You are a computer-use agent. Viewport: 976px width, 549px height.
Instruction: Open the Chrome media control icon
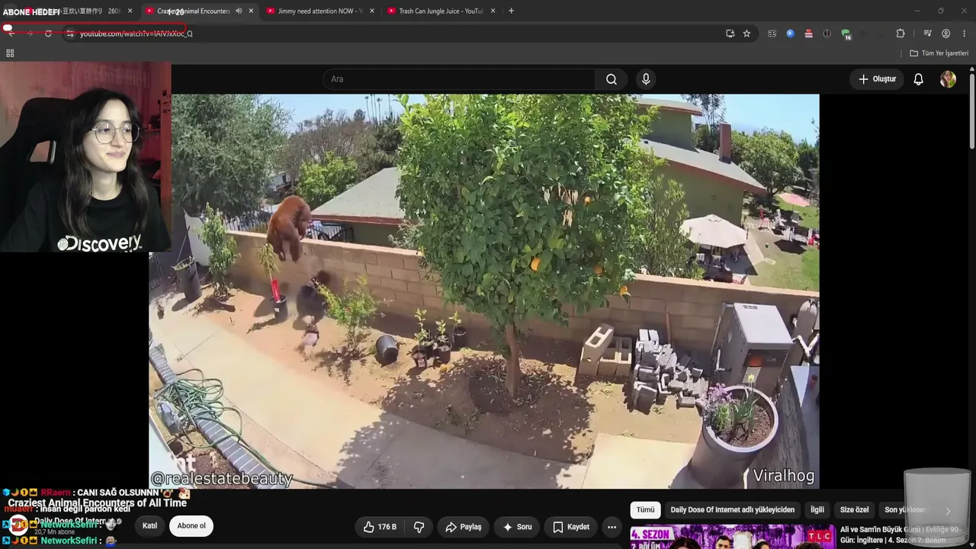[x=927, y=34]
